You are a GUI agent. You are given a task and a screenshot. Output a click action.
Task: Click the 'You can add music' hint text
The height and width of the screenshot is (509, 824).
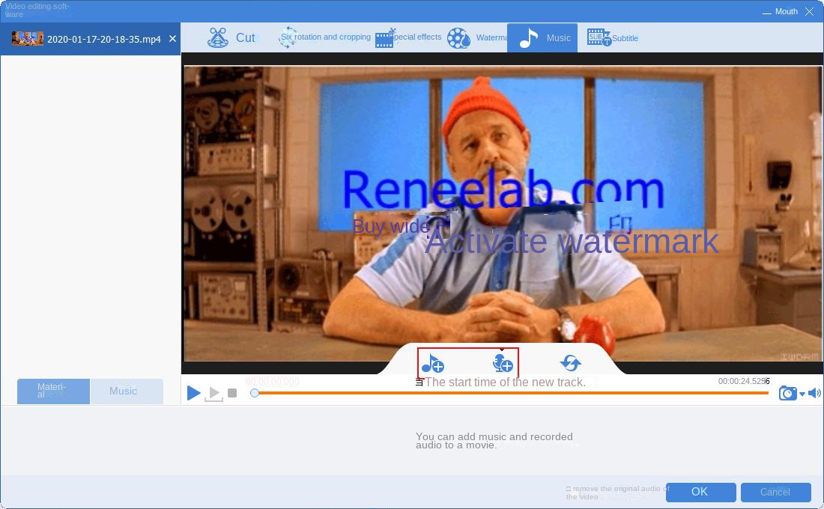pos(494,441)
